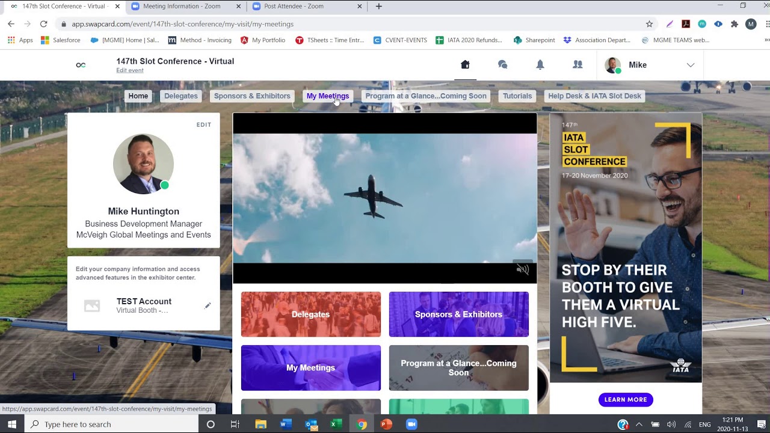Viewport: 770px width, 433px height.
Task: Click the system tray volume icon
Action: [671, 425]
